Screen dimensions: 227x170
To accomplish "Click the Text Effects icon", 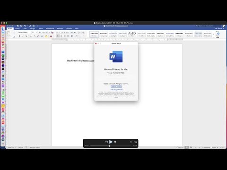I will click(42, 36).
